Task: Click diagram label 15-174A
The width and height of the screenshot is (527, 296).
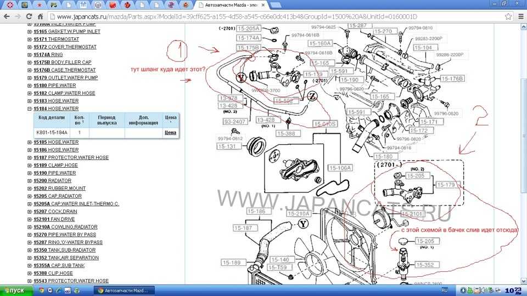Action: (249, 38)
